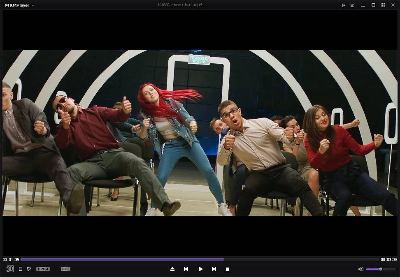Screen dimensions: 400x277
Task: Open the control box gear icon
Action: tap(29, 269)
